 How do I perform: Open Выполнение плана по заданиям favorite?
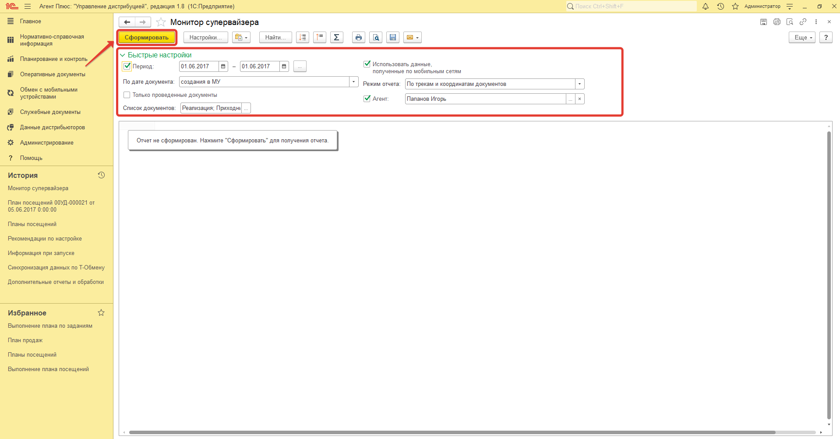[x=50, y=326]
